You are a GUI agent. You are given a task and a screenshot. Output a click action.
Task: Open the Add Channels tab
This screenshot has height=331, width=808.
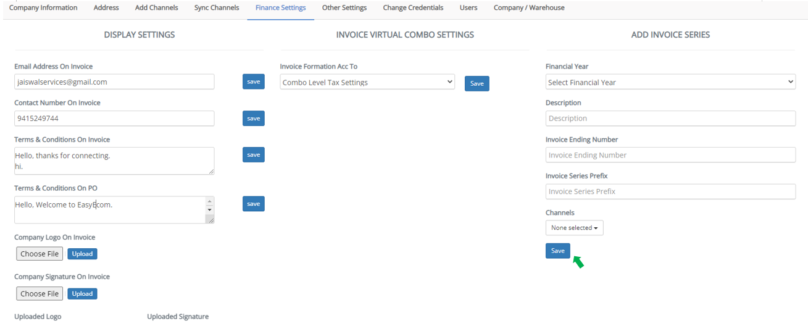(x=157, y=8)
